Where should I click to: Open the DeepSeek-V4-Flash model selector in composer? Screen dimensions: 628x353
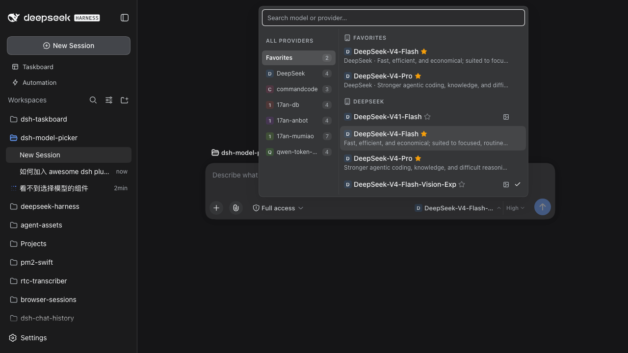click(x=457, y=208)
